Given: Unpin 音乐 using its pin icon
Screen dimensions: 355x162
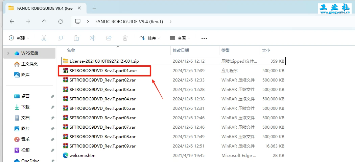Looking at the screenshot, I should tap(52, 139).
